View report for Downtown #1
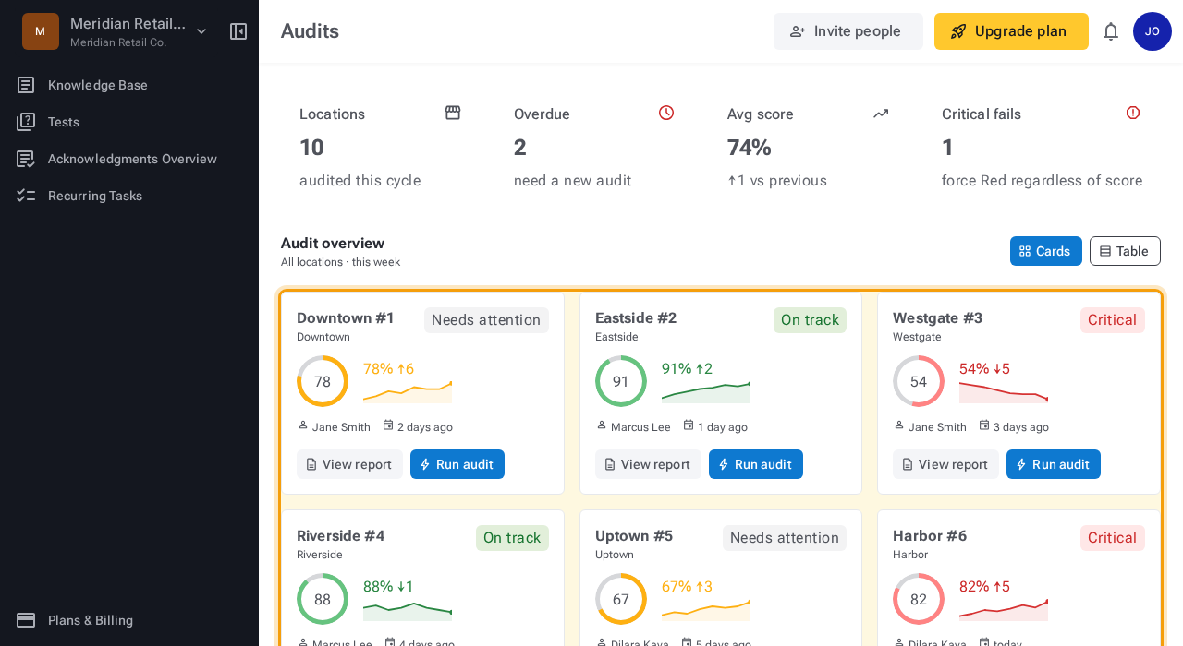This screenshot has height=646, width=1183. pyautogui.click(x=349, y=464)
